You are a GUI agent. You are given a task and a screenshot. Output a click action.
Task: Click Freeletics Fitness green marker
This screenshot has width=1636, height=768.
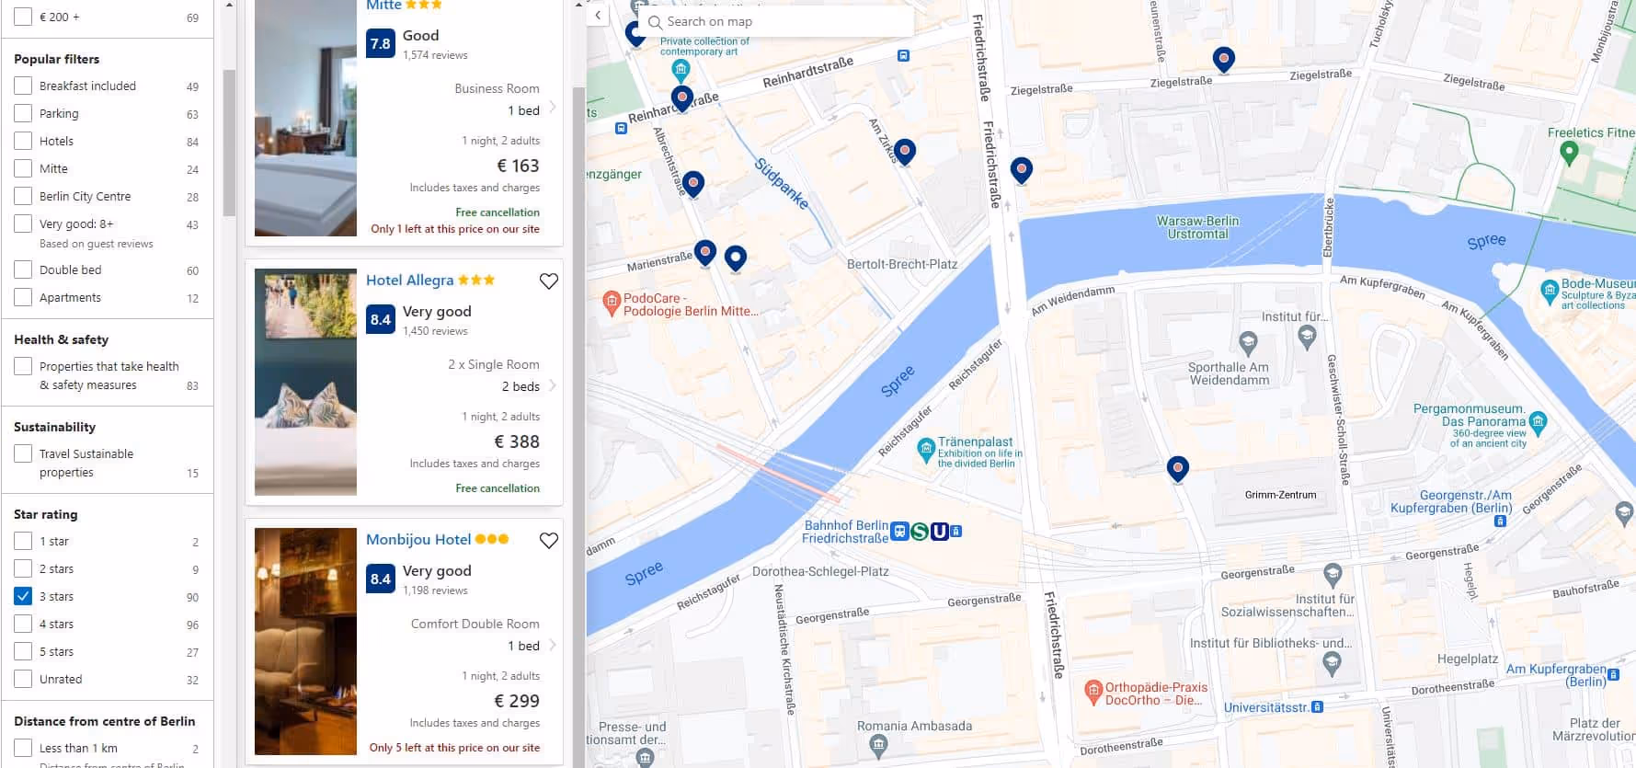pyautogui.click(x=1570, y=153)
